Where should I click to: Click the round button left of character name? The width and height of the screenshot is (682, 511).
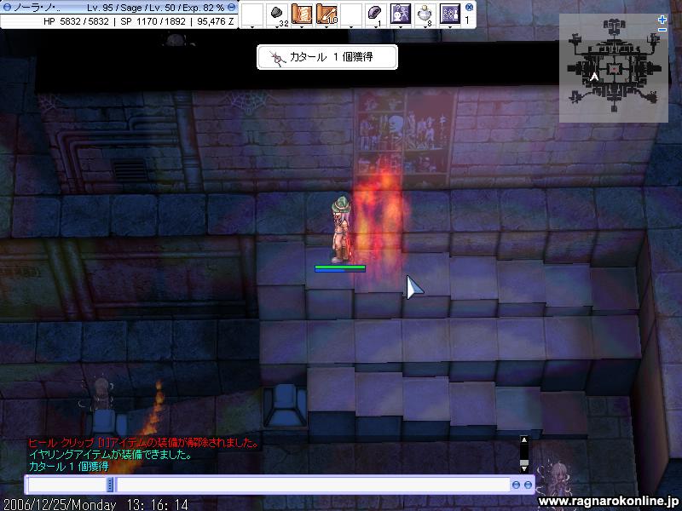[7, 8]
